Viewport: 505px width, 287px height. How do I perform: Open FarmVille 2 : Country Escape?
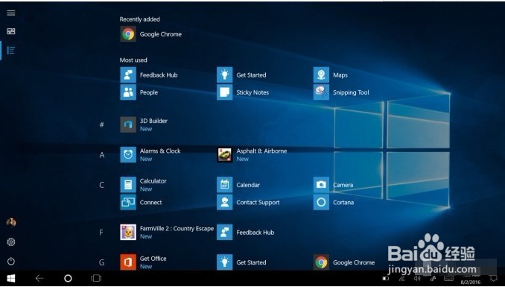(167, 232)
